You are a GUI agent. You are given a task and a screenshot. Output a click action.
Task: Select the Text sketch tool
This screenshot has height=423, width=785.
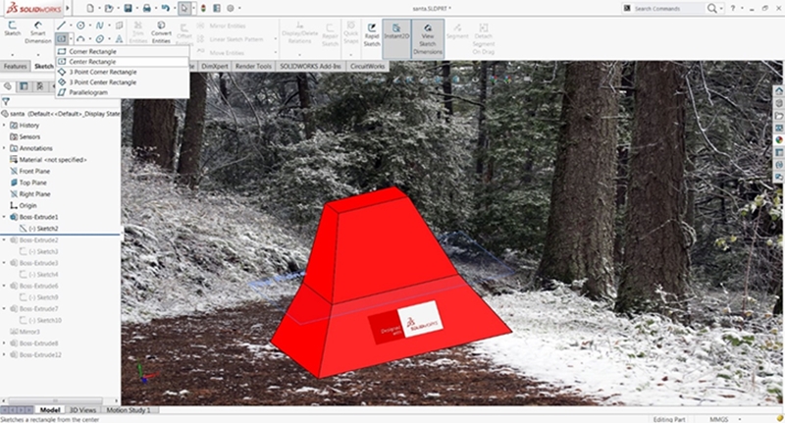[x=119, y=38]
